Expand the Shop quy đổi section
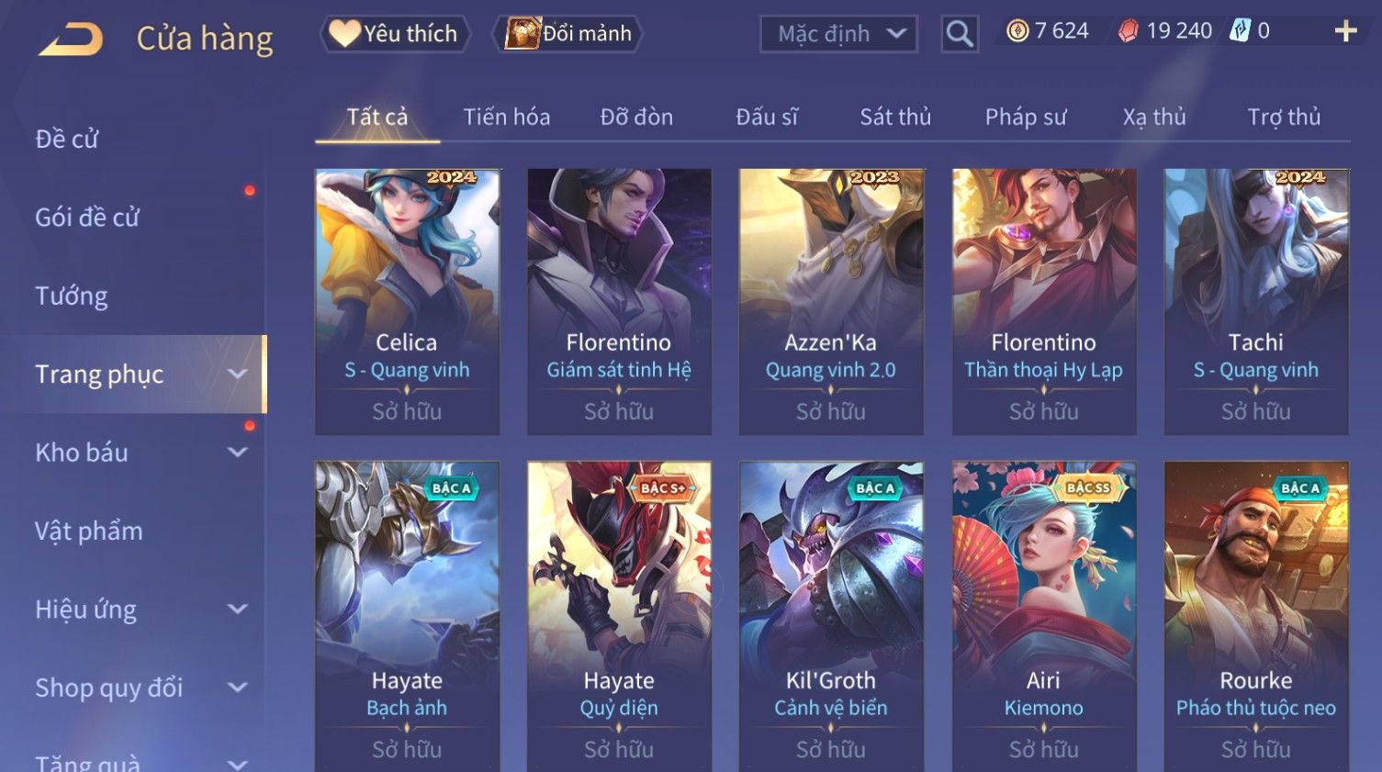This screenshot has width=1382, height=772. pyautogui.click(x=238, y=687)
